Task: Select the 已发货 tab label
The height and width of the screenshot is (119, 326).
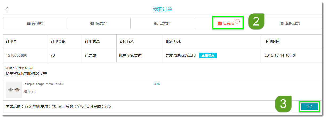Action: coord(165,23)
